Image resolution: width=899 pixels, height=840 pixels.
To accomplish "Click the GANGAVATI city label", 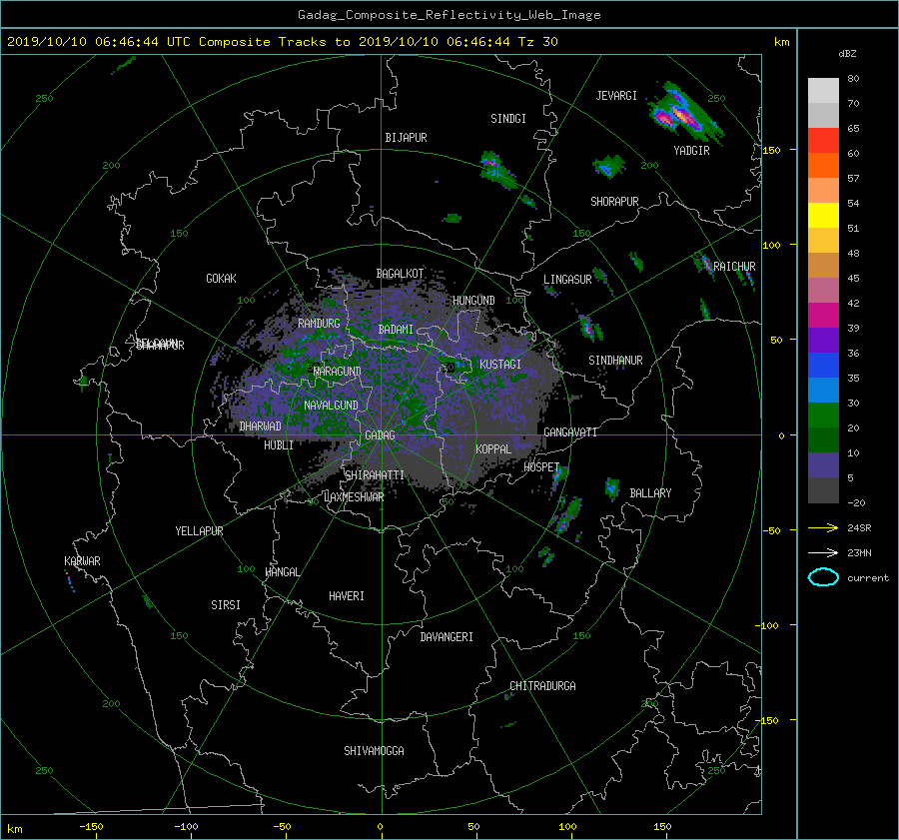I will [x=570, y=432].
